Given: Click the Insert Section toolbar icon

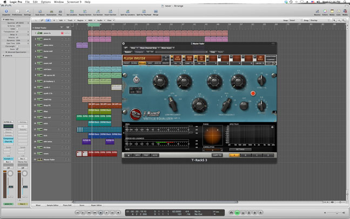Looking at the screenshot, I should click(x=110, y=11).
